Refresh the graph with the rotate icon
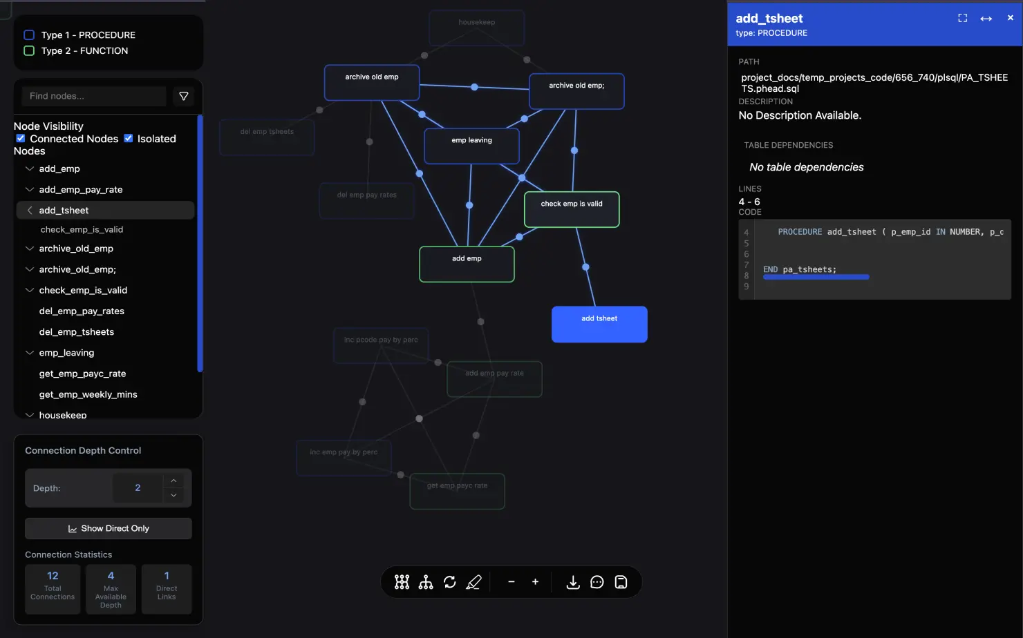This screenshot has width=1023, height=638. (x=450, y=582)
